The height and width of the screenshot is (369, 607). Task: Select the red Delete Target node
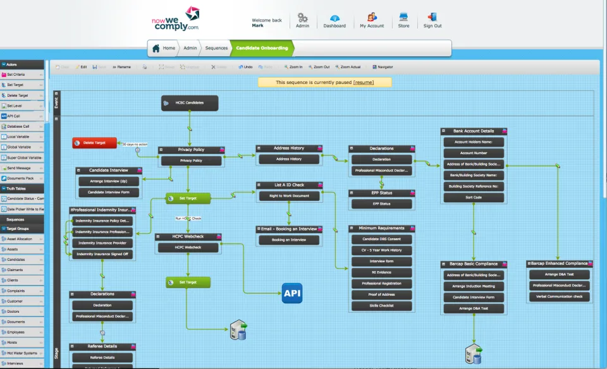(x=94, y=143)
